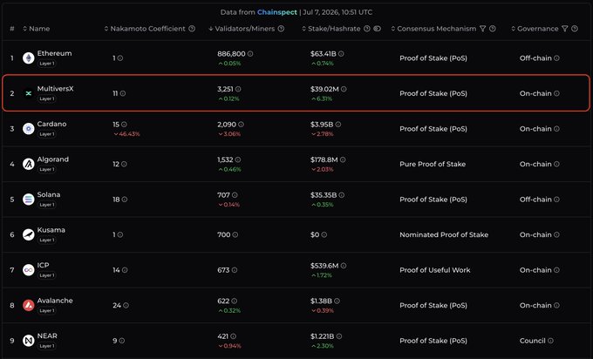593x359 pixels.
Task: Click the NEAR logo icon
Action: tap(29, 341)
